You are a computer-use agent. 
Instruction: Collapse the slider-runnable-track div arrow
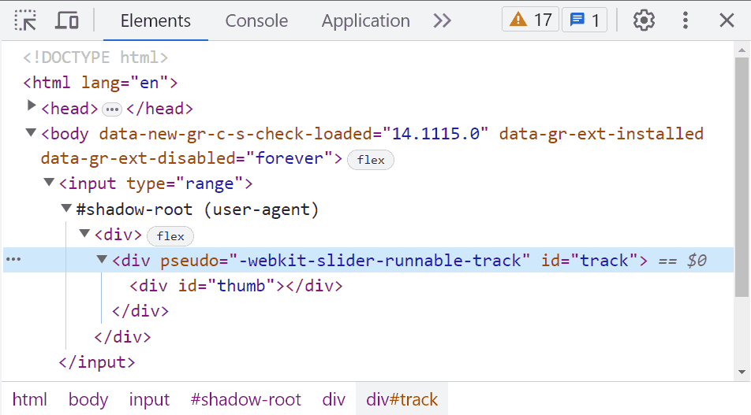pos(102,259)
